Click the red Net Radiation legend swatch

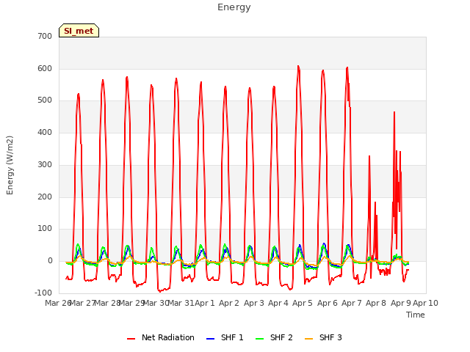click(x=131, y=339)
